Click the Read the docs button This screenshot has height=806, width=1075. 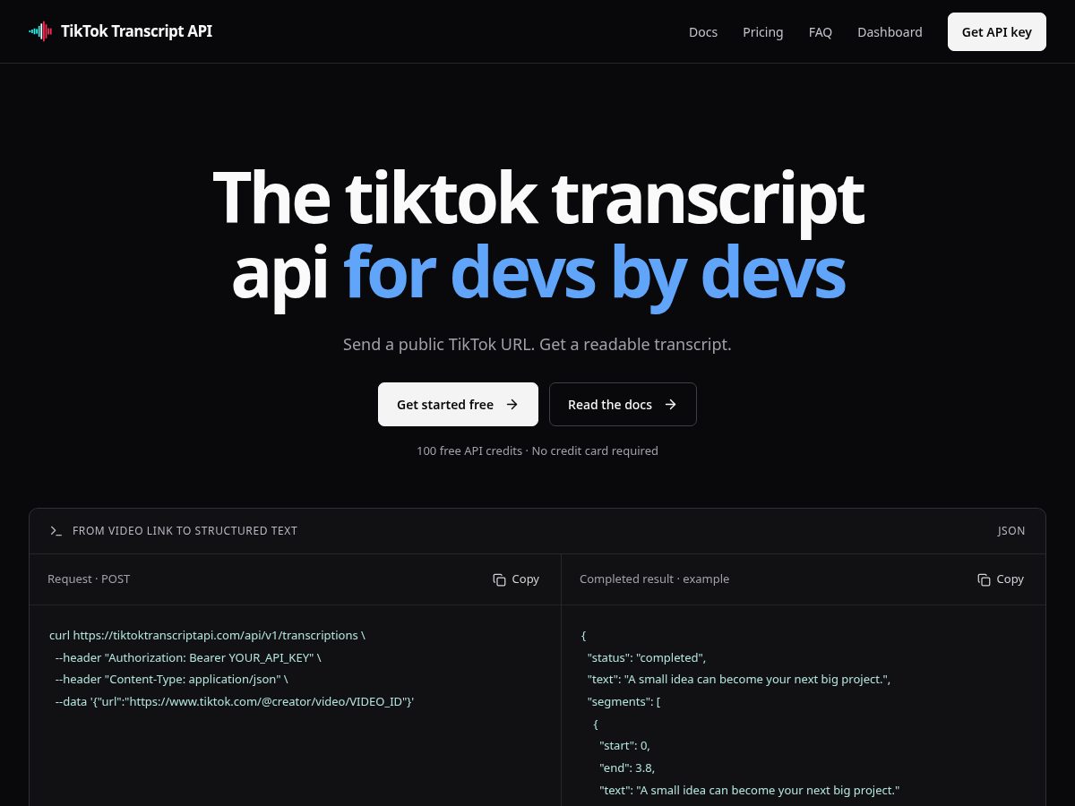coord(623,405)
